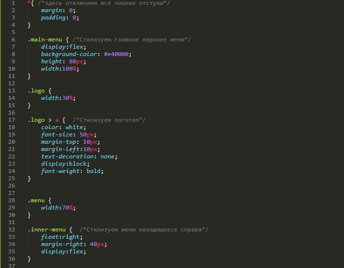Click the '.menu' selector on line 28
Viewport: 344px width, 268px height.
36,200
